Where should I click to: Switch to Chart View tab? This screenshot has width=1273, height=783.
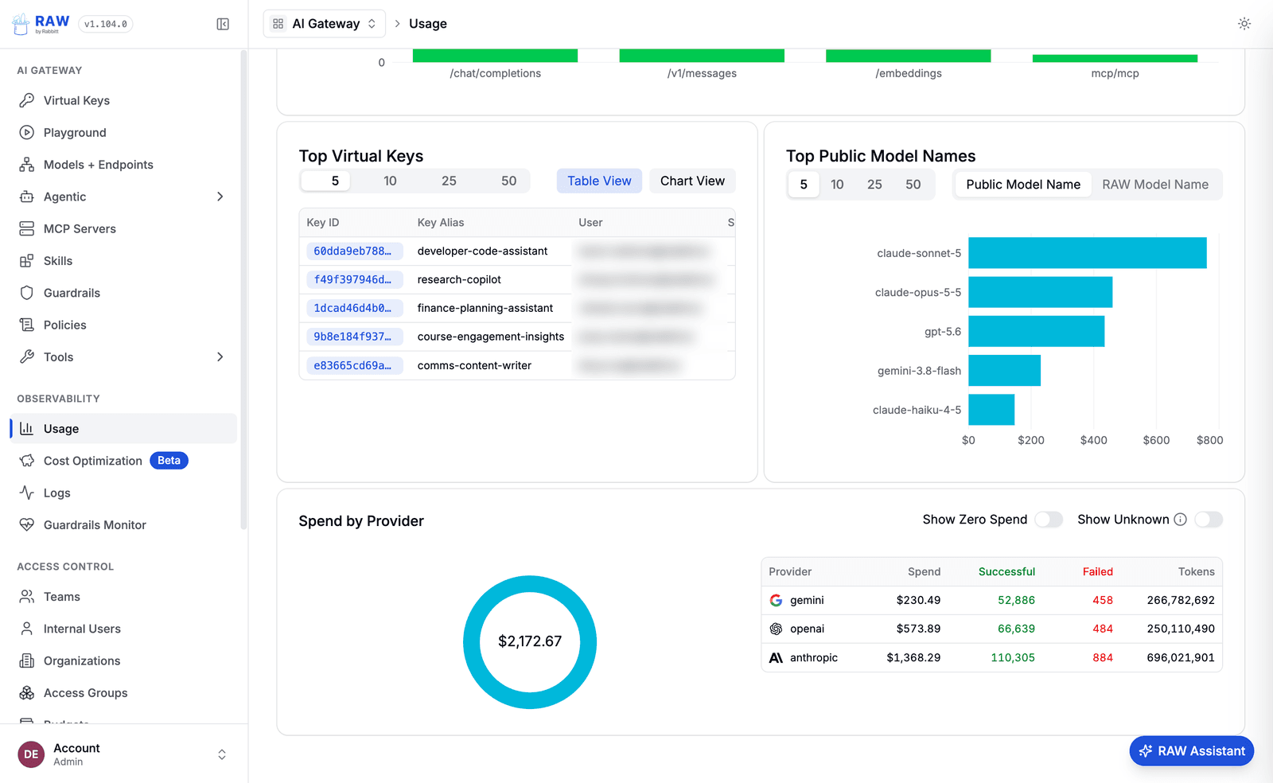pos(692,181)
